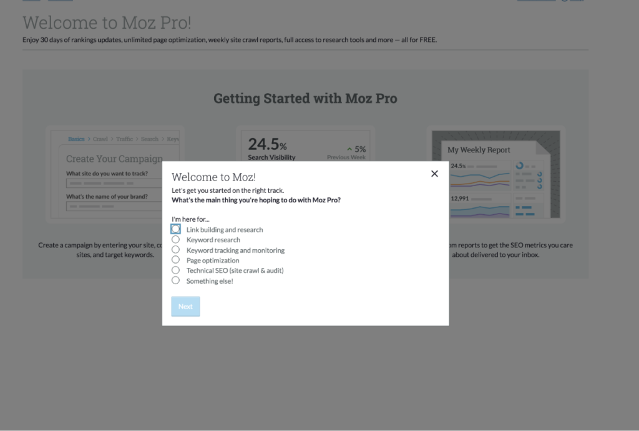Screen dimensions: 639x431
Task: Select the Page optimization radio button
Action: click(x=175, y=260)
